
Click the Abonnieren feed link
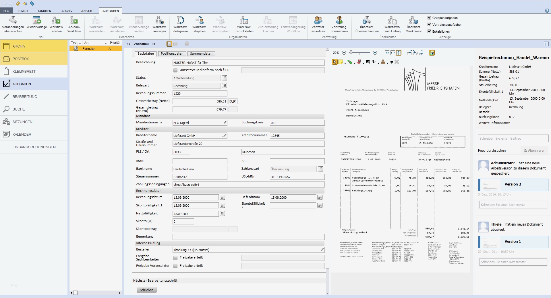[534, 150]
